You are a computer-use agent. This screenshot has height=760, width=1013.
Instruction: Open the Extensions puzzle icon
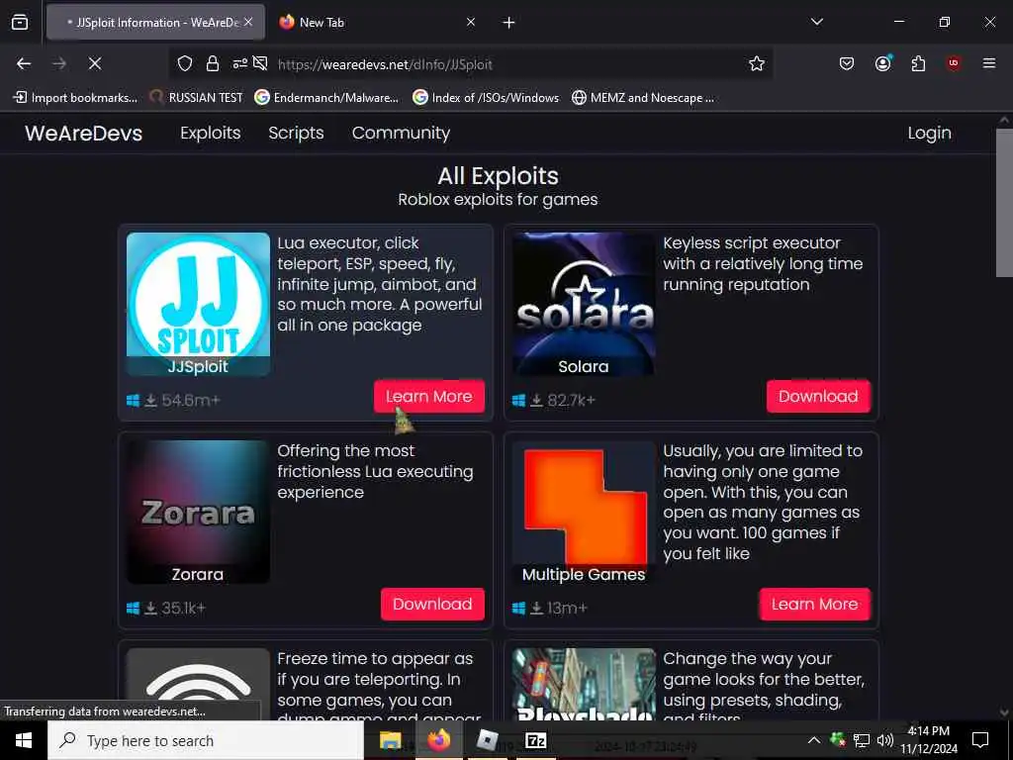click(x=918, y=63)
